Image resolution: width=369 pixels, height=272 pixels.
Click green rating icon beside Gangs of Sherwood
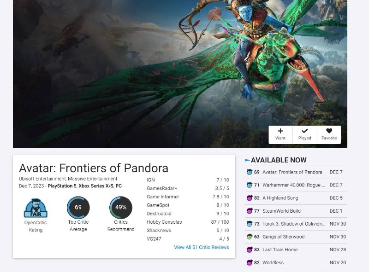tap(249, 237)
